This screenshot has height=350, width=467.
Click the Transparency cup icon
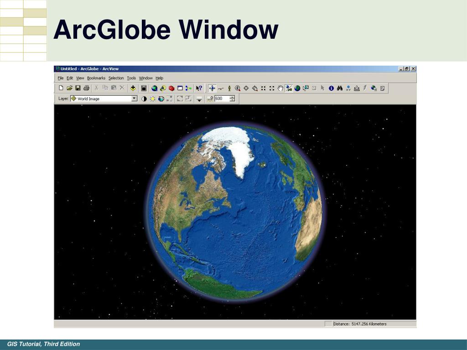161,99
